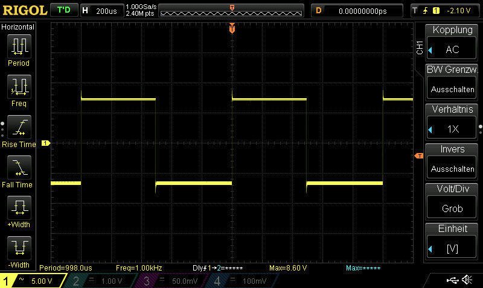Click the 2.40M pts memory depth readout
This screenshot has height=288, width=483.
139,13
